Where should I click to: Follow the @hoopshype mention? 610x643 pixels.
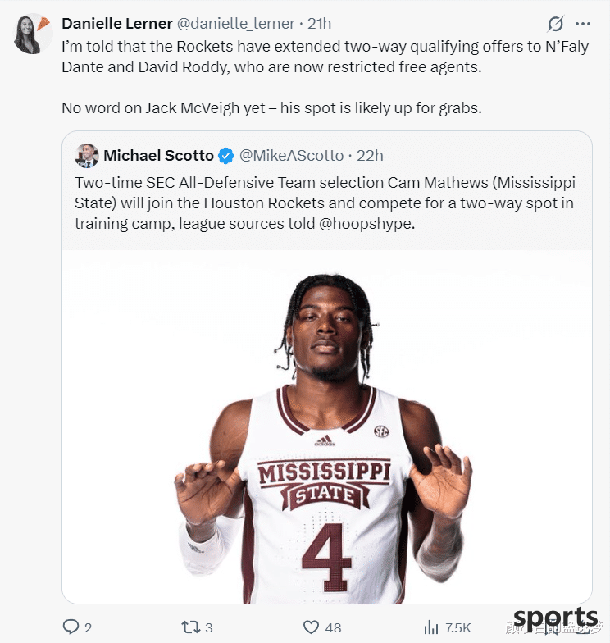pyautogui.click(x=366, y=224)
